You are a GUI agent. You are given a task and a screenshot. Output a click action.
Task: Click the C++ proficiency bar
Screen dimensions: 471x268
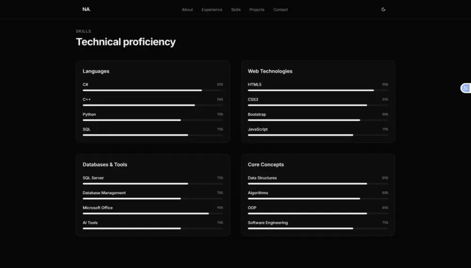[153, 105]
